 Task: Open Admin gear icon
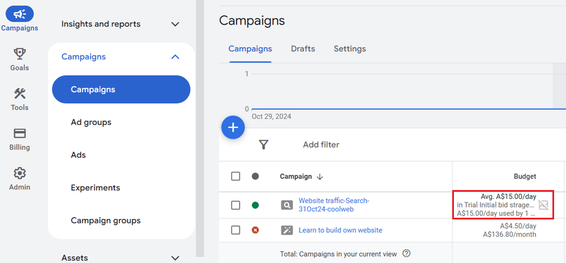(x=19, y=173)
